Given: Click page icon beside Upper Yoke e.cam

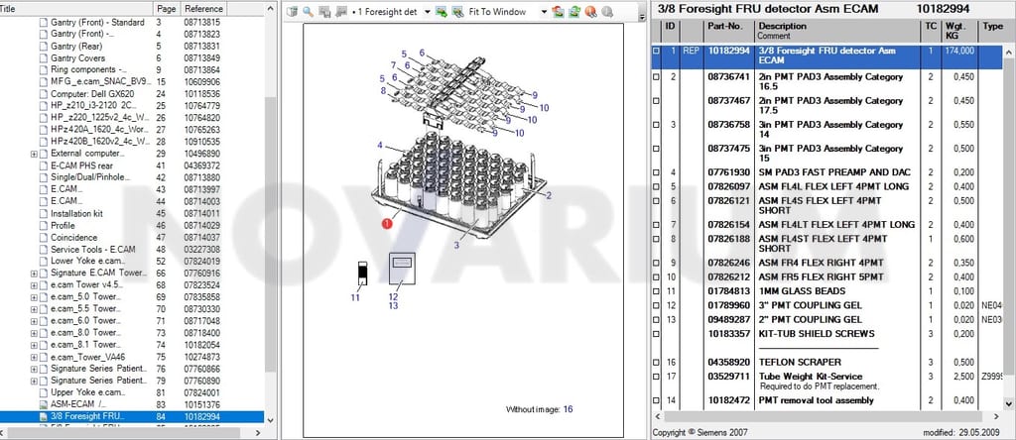Looking at the screenshot, I should [x=44, y=392].
